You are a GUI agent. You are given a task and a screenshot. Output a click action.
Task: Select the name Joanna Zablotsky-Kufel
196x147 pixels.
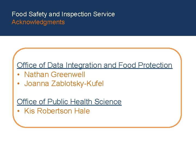coord(64,84)
